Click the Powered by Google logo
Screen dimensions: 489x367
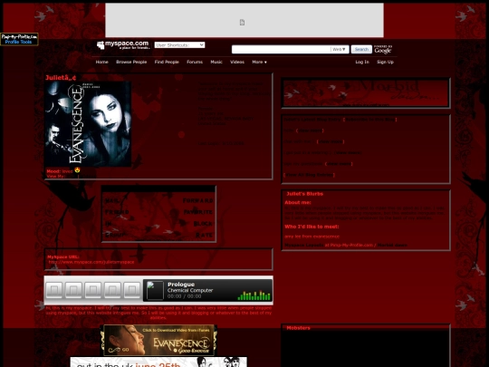(x=383, y=49)
